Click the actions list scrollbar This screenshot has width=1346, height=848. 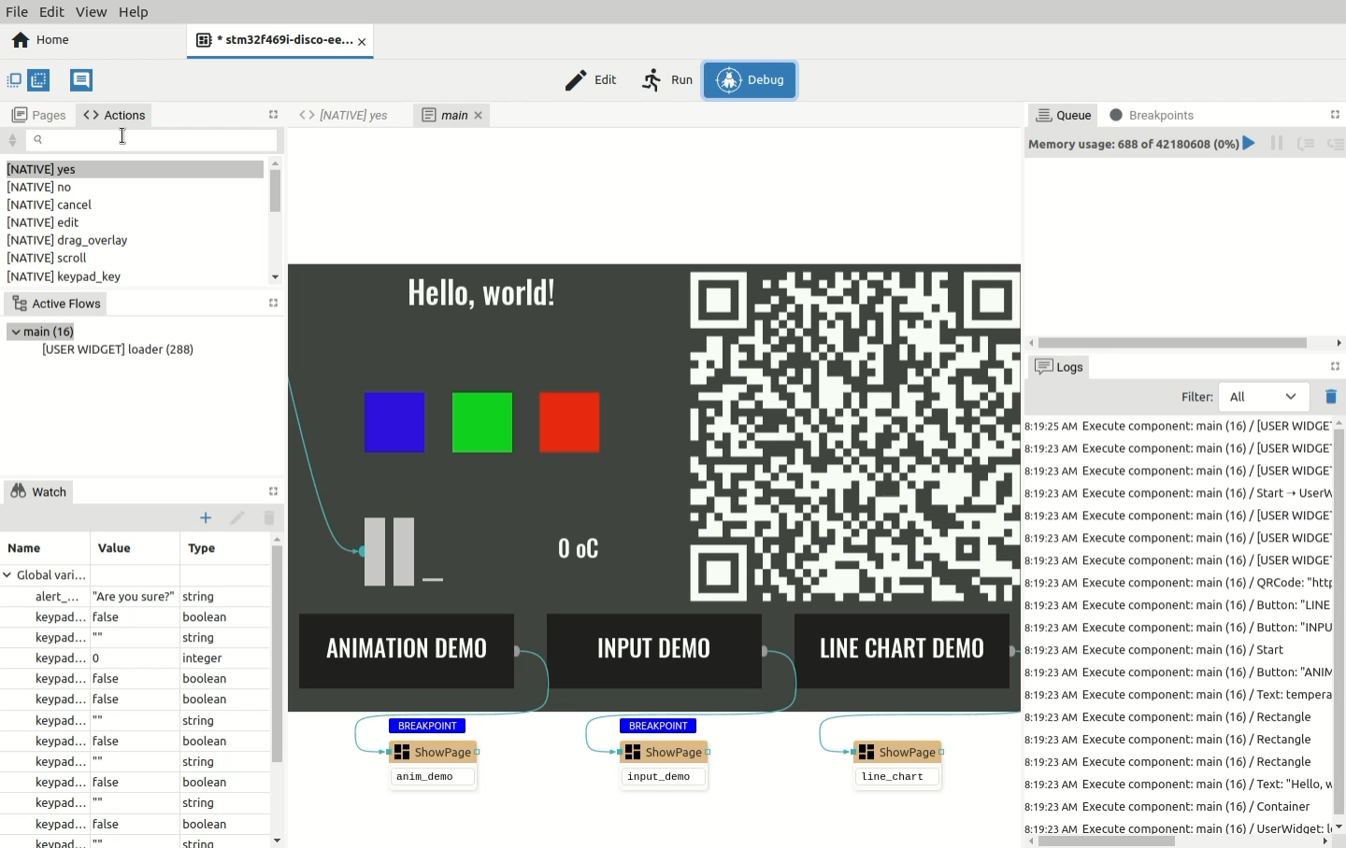click(x=275, y=191)
